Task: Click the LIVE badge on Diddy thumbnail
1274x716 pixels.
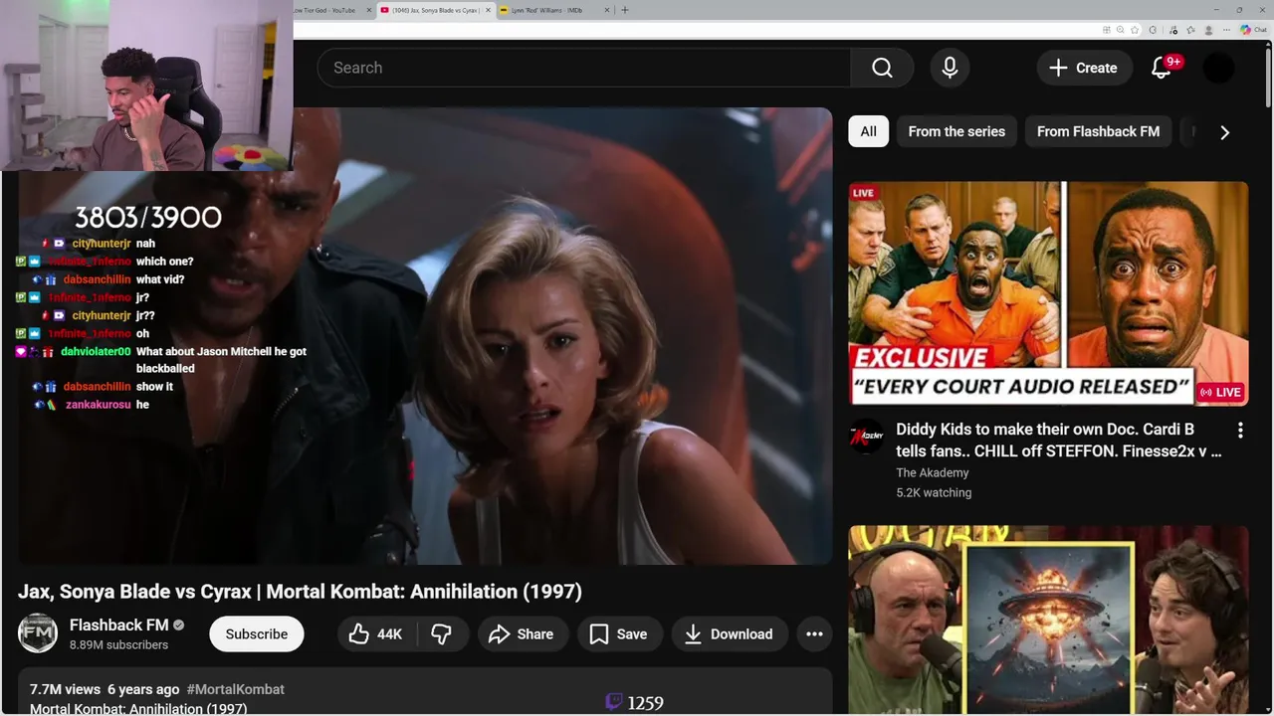Action: pos(1221,392)
